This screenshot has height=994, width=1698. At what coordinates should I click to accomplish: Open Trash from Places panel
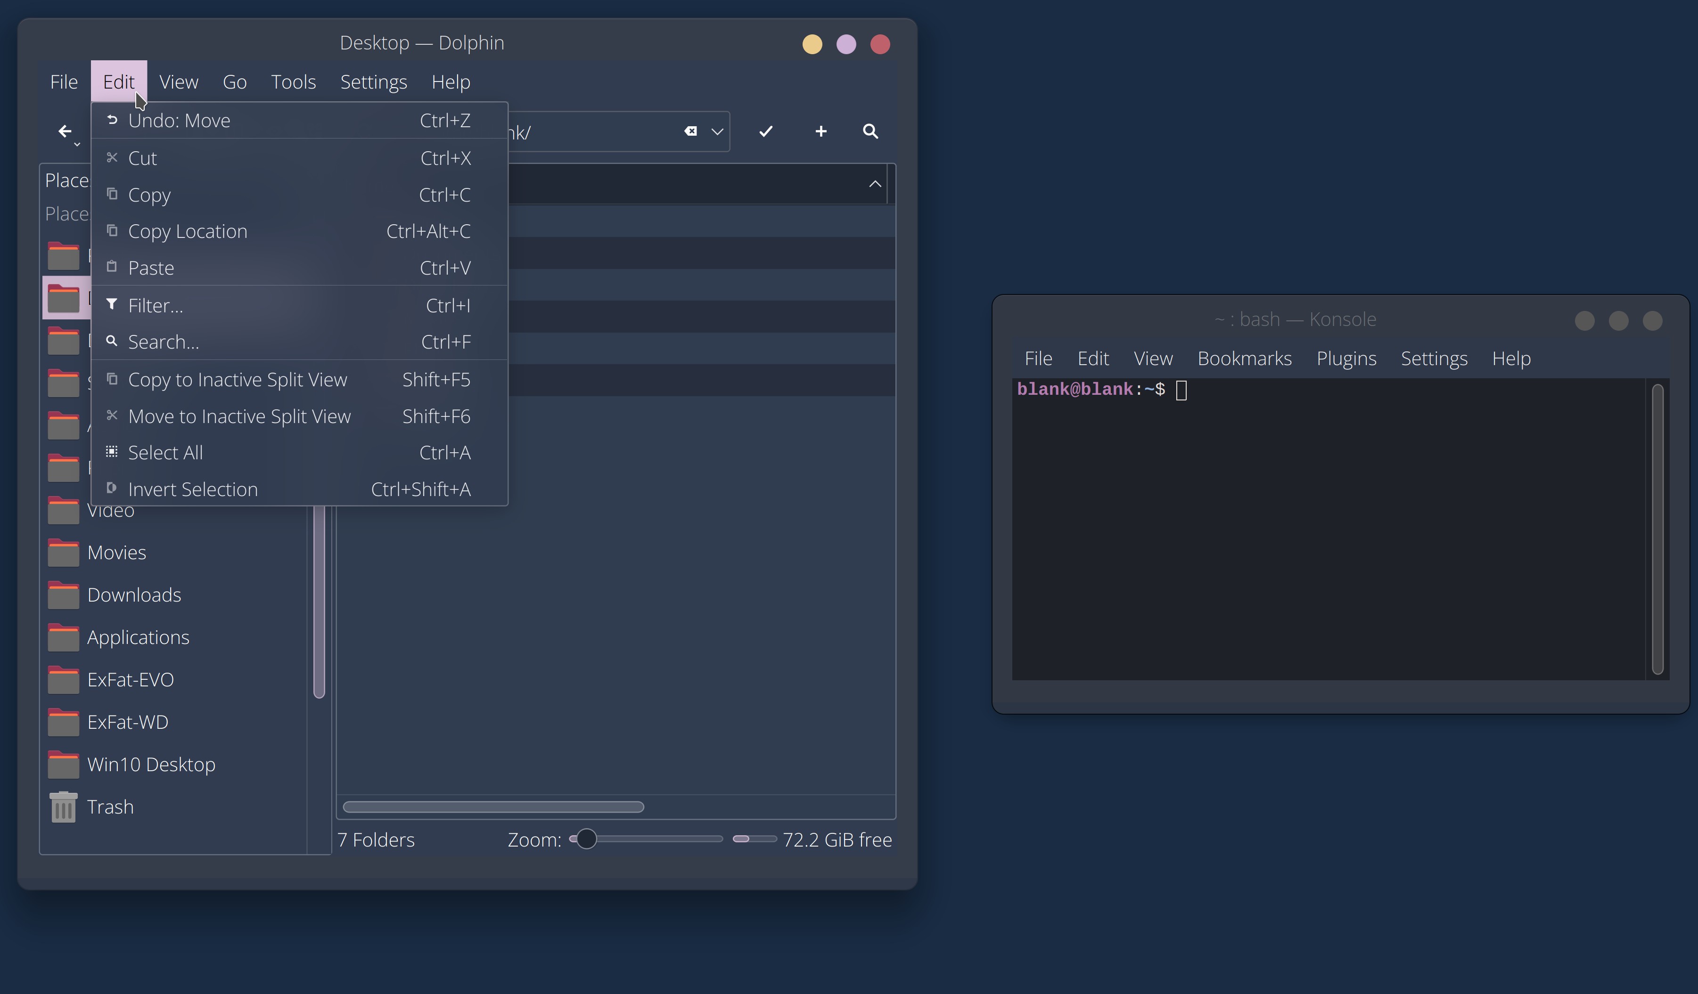click(174, 807)
